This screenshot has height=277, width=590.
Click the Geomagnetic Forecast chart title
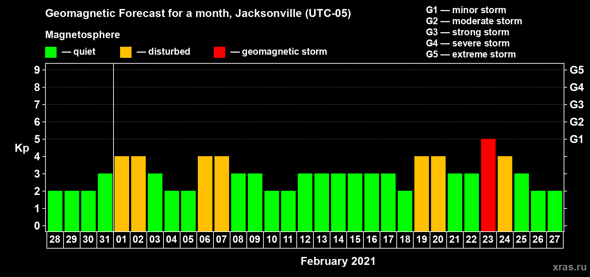pos(198,14)
